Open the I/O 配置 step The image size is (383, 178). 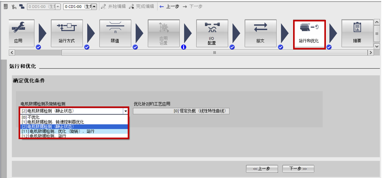(212, 33)
